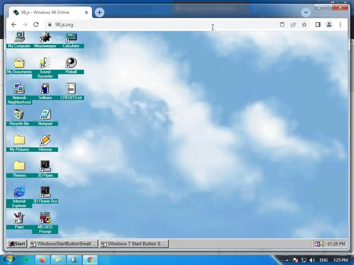Switch to WindowsStartButtonSmall taskbar window

[x=64, y=244]
